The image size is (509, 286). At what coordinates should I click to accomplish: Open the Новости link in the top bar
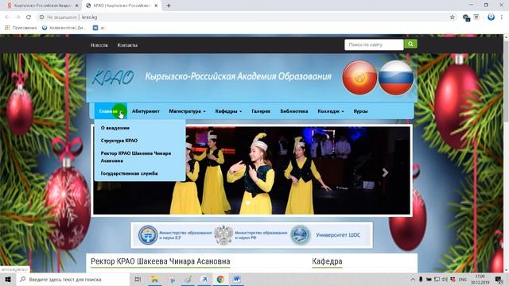tap(99, 45)
